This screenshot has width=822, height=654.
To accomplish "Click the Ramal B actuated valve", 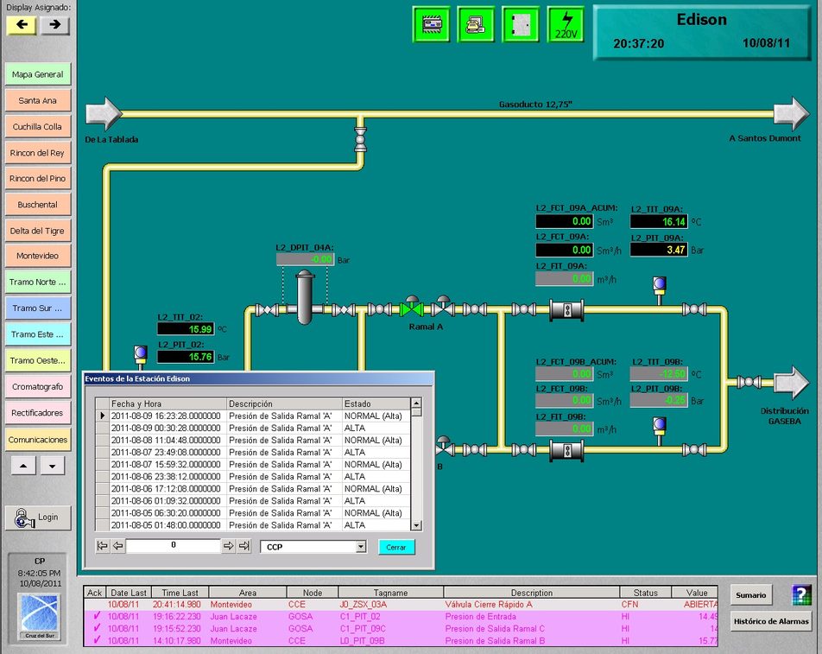I will pyautogui.click(x=444, y=446).
